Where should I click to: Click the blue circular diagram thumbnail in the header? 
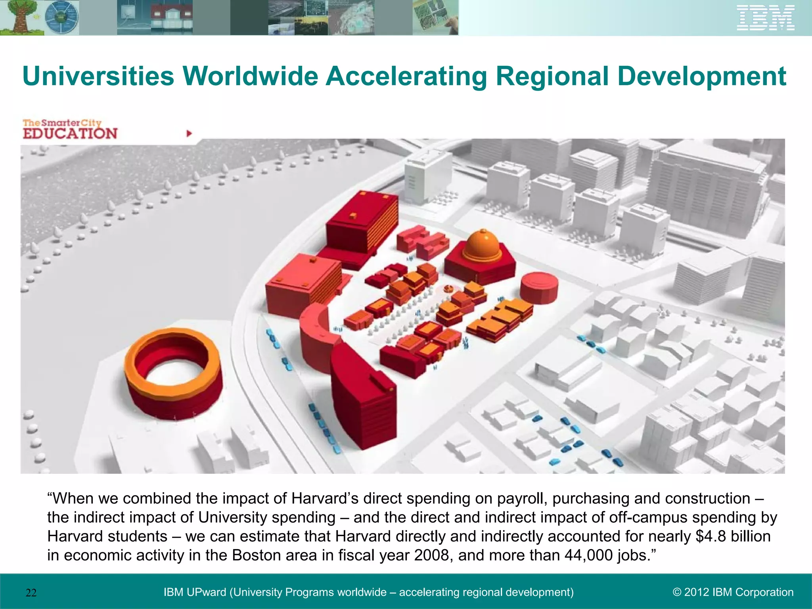pyautogui.click(x=61, y=18)
